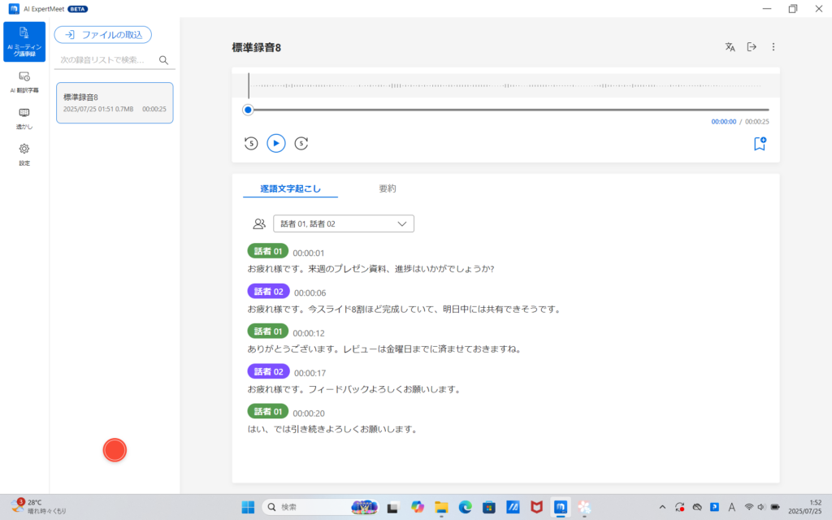Export the 標準録音8 recording
The width and height of the screenshot is (832, 520).
click(752, 46)
